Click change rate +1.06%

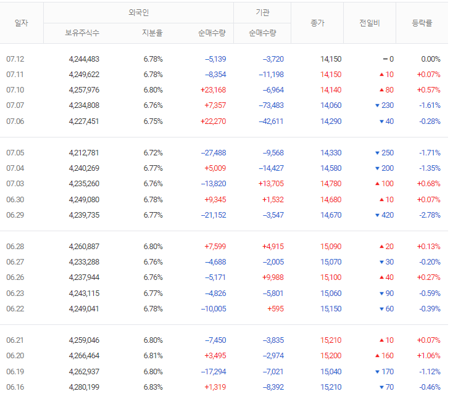click(x=429, y=356)
